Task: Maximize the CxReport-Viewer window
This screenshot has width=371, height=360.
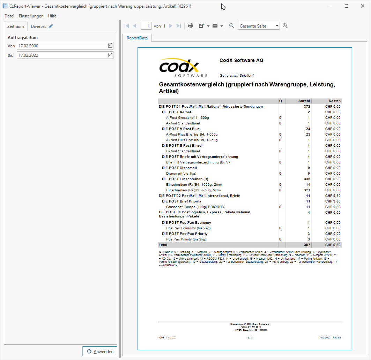Action: 347,6
